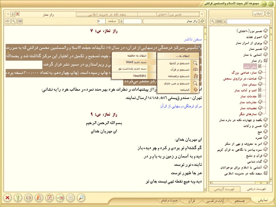Viewport: 276px width, 207px height.
Task: Select سند جدید یادداشت نور in the submenu
Action: point(134,69)
